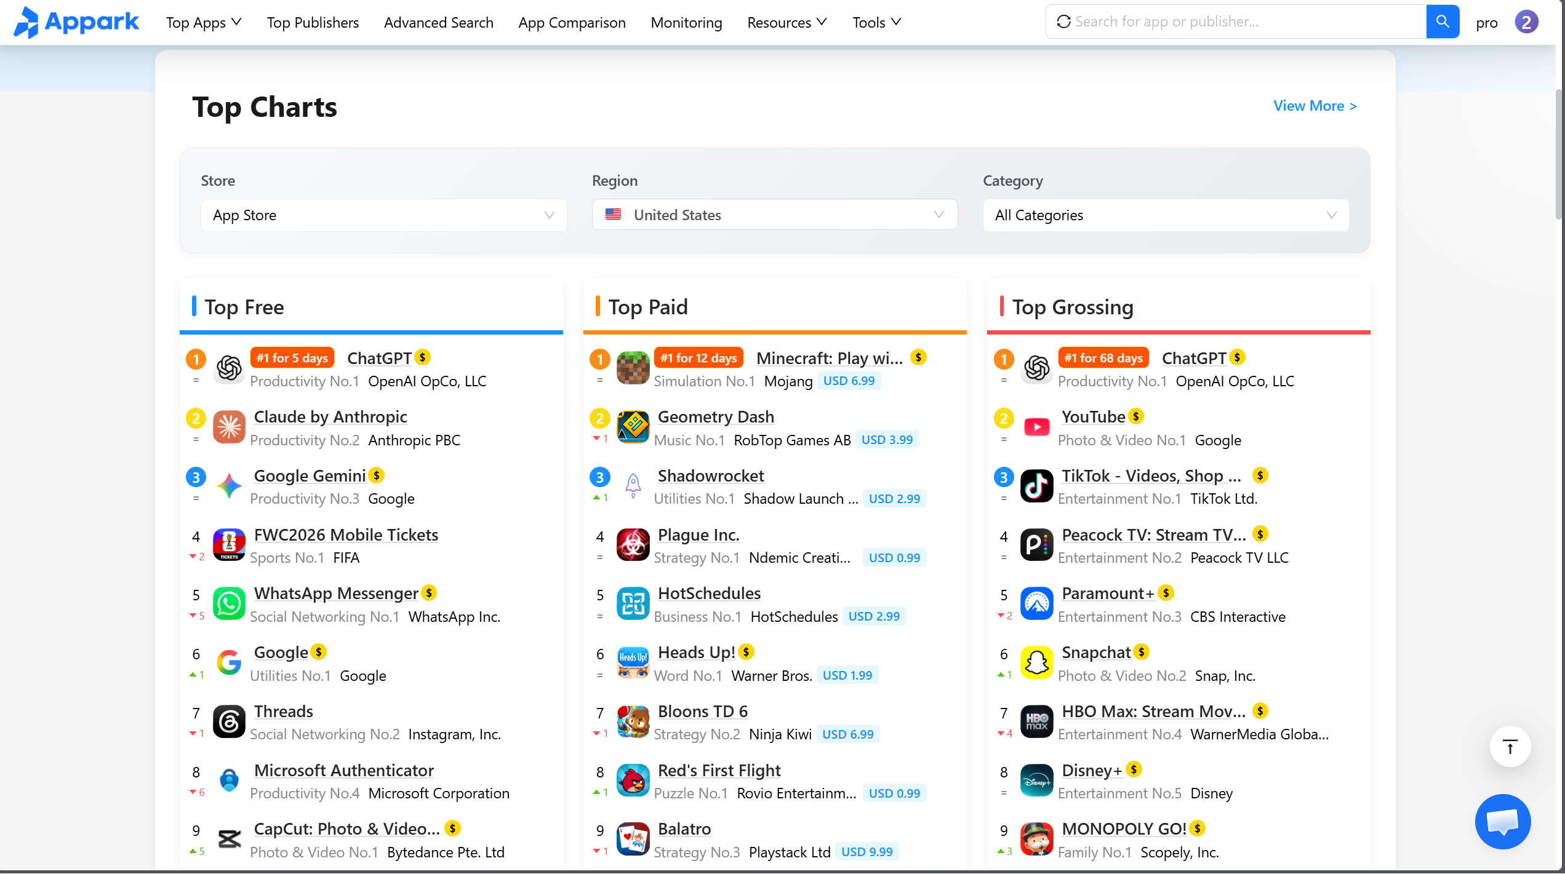Viewport: 1565px width, 874px height.
Task: Open the Balatro app link
Action: pos(684,829)
